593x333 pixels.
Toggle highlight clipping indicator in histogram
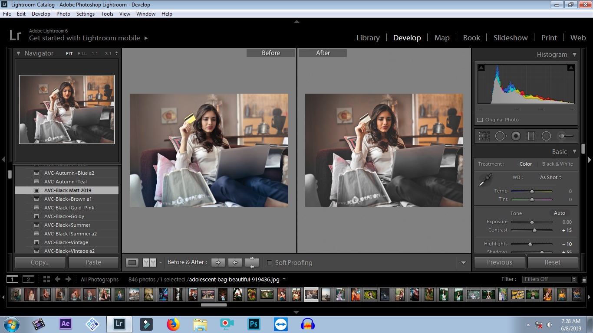coord(571,68)
